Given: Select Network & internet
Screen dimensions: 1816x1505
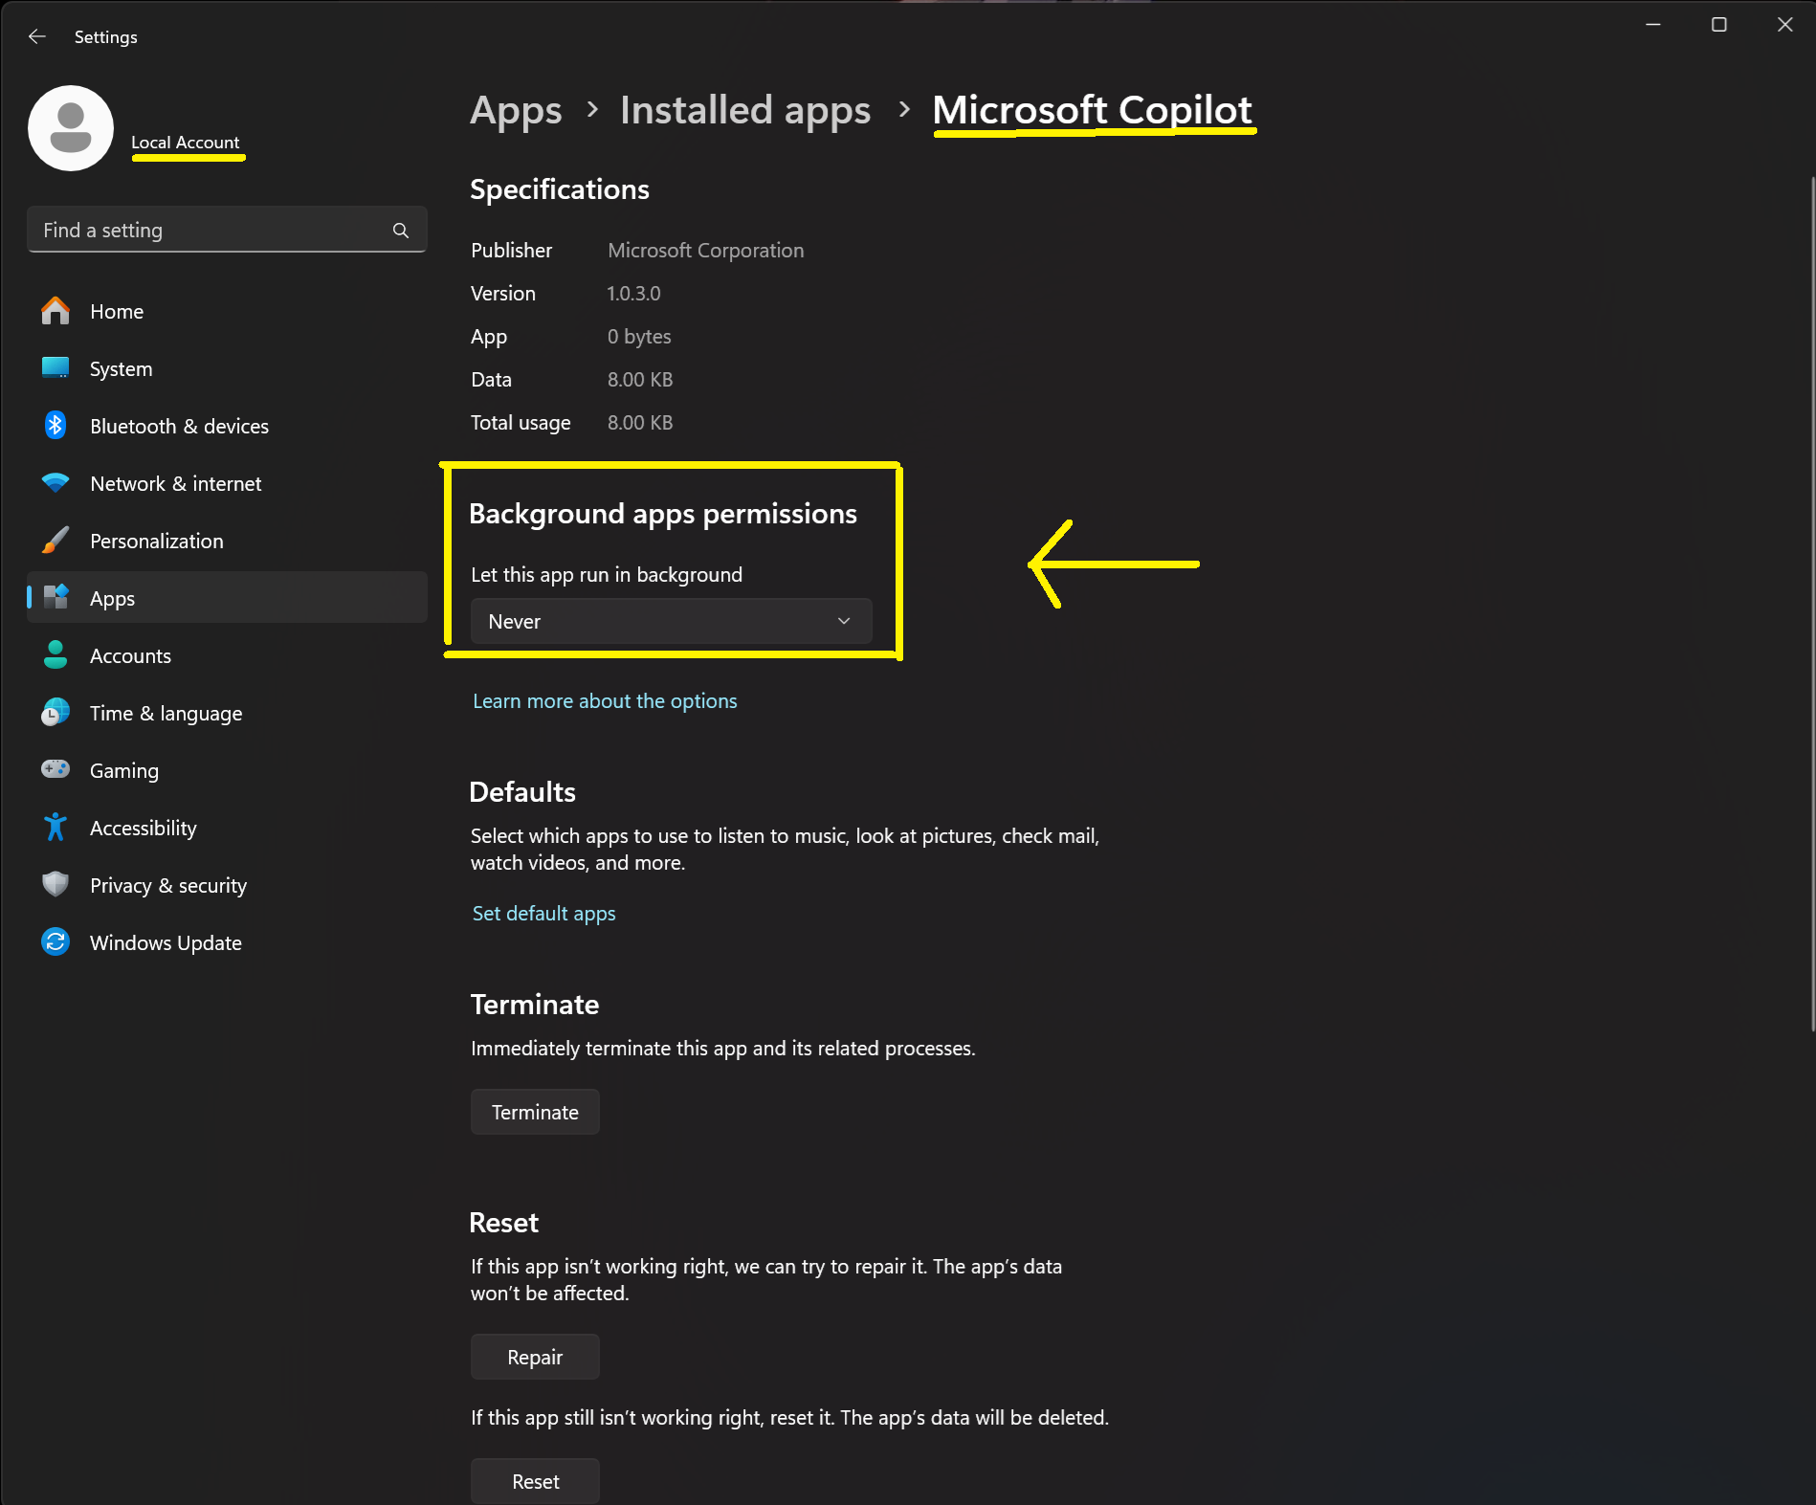Looking at the screenshot, I should click(x=227, y=483).
